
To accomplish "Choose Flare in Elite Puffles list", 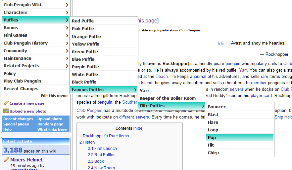I will 240,122.
